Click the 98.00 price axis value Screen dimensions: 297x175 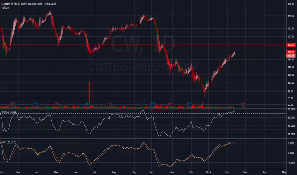click(x=291, y=91)
